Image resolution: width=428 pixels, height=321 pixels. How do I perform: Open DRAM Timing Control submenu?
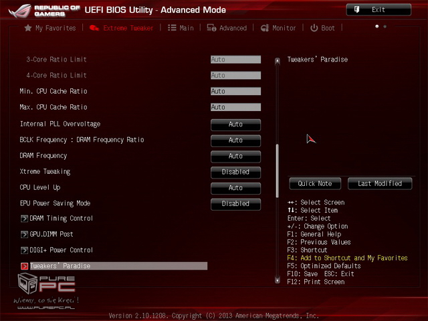61,219
